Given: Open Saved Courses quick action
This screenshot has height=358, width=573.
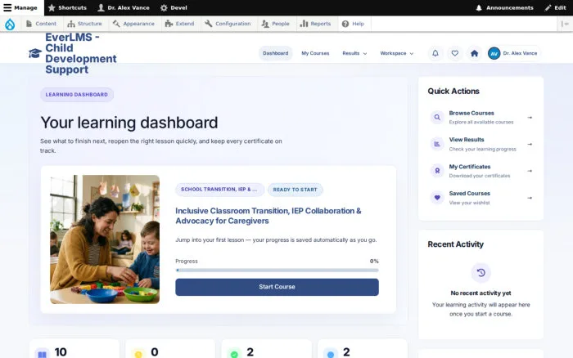Looking at the screenshot, I should point(481,198).
